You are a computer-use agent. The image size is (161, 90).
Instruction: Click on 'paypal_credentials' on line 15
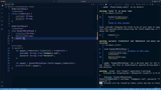click(x=29, y=51)
